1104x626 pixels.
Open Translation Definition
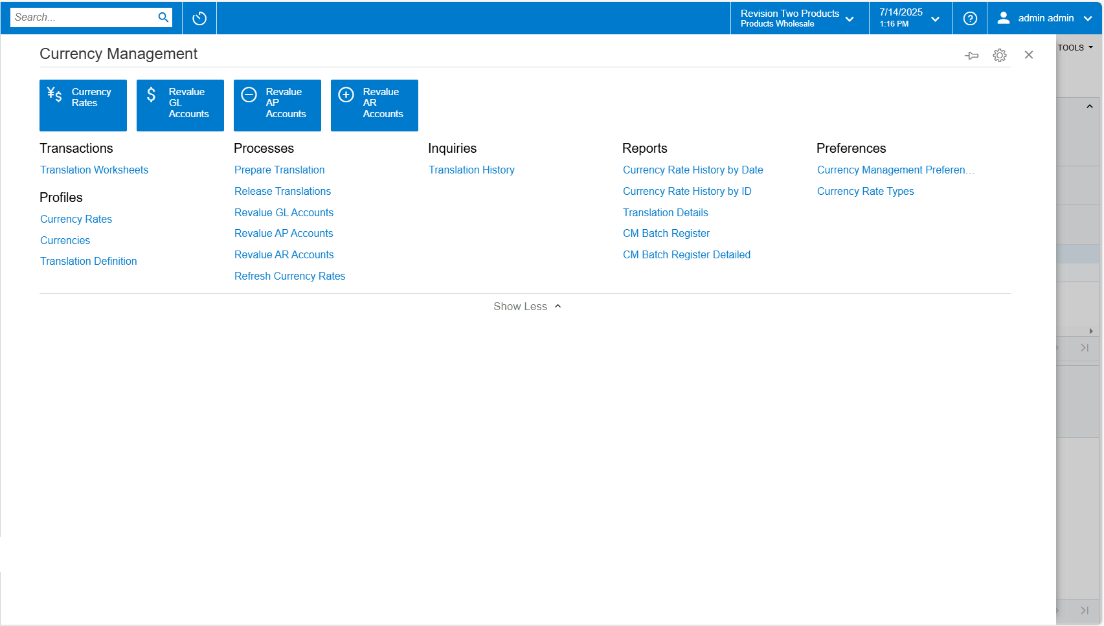[x=89, y=261]
